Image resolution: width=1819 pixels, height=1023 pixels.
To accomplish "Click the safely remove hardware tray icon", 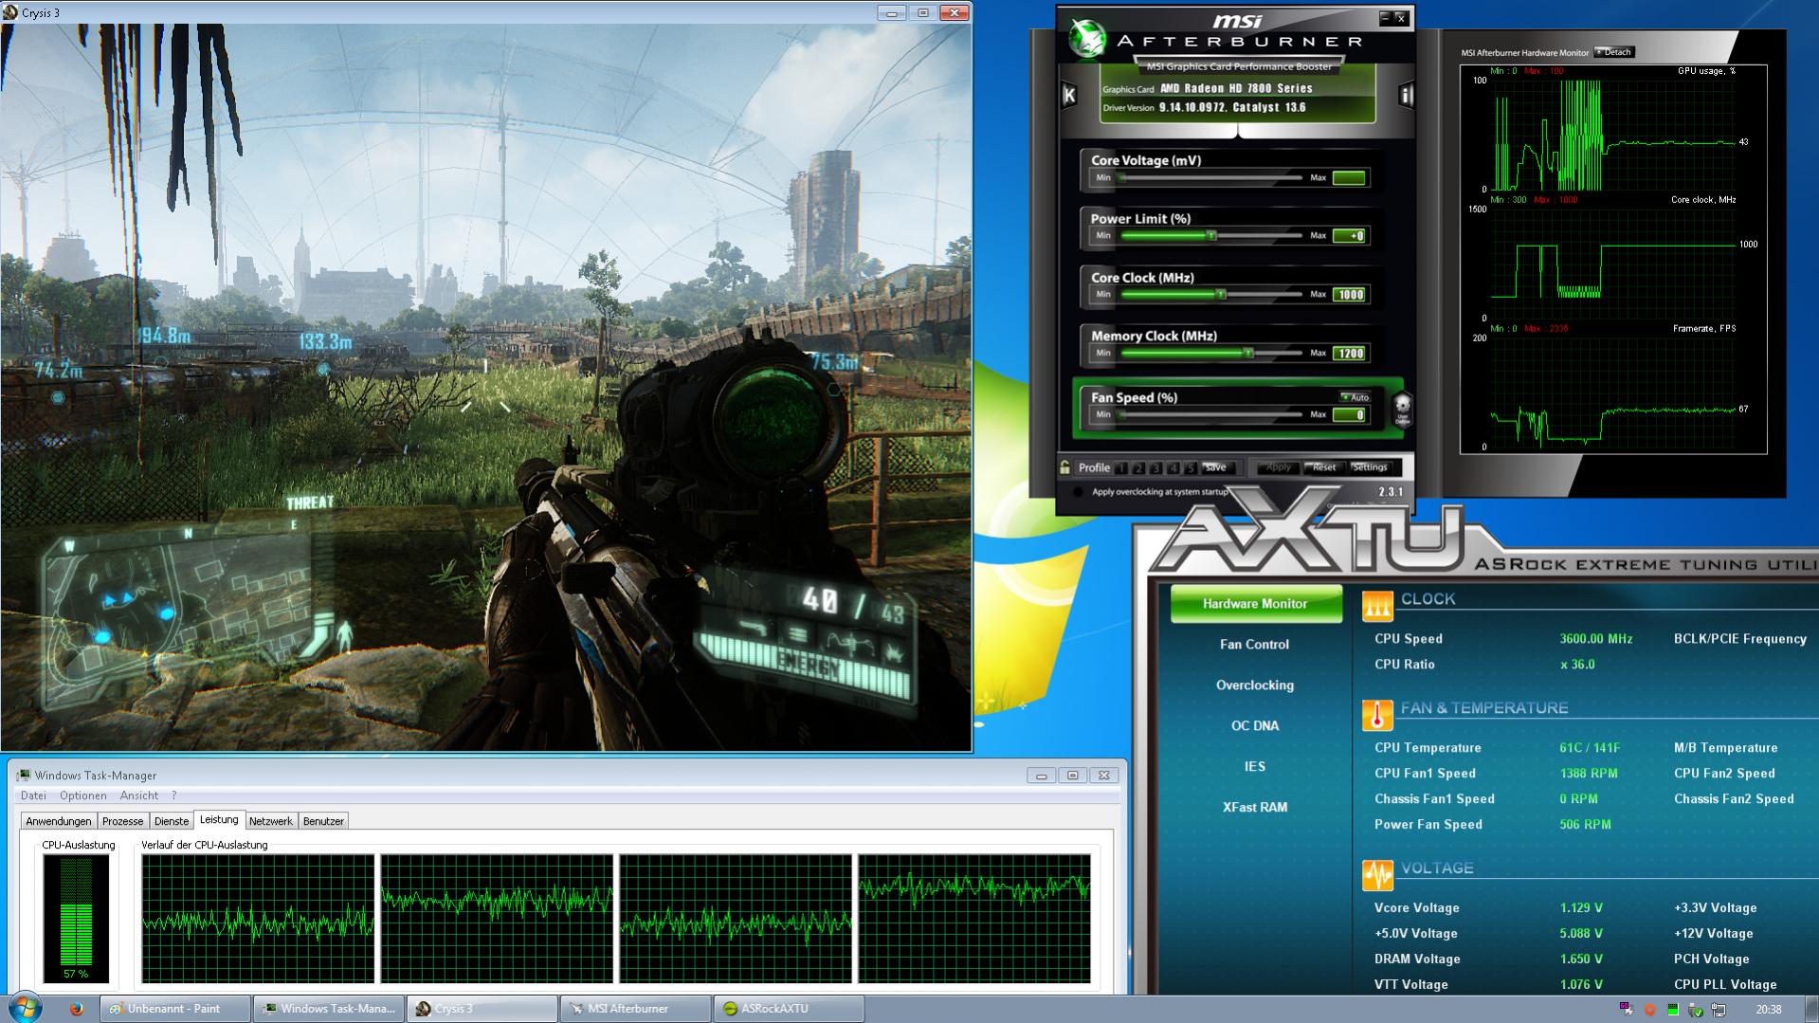I will (x=1696, y=1010).
